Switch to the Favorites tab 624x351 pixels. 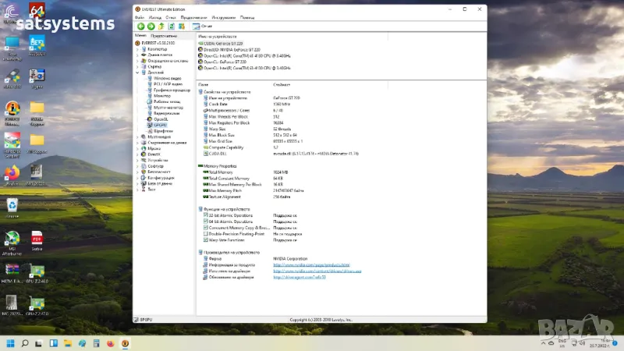pyautogui.click(x=163, y=36)
